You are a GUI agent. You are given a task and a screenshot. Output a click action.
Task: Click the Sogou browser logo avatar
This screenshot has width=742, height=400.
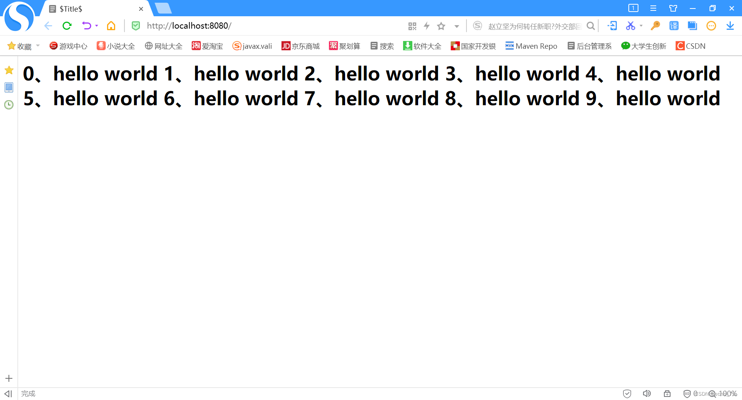click(x=18, y=17)
